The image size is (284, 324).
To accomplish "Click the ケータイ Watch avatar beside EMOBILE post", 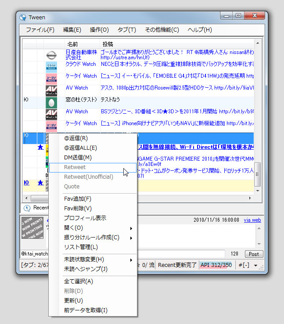I will tap(51, 79).
